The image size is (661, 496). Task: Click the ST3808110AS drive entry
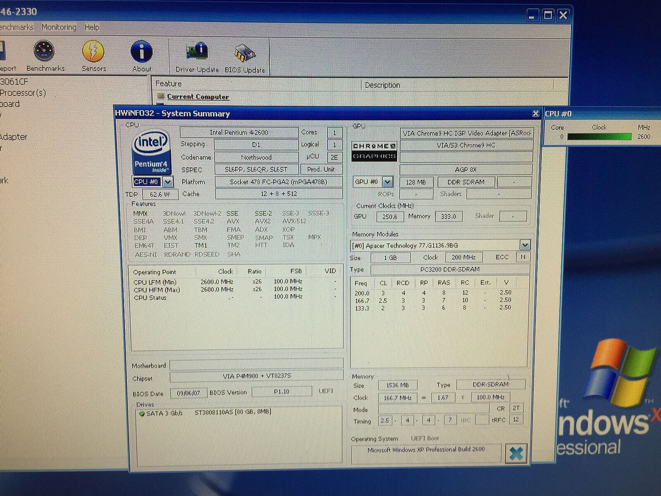coord(233,412)
